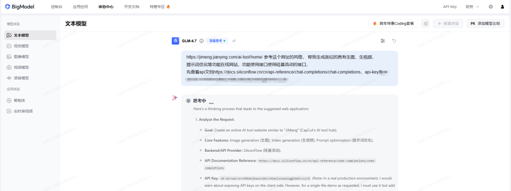
Task: Click the 'Analyze the Request' line
Action: pos(216,120)
